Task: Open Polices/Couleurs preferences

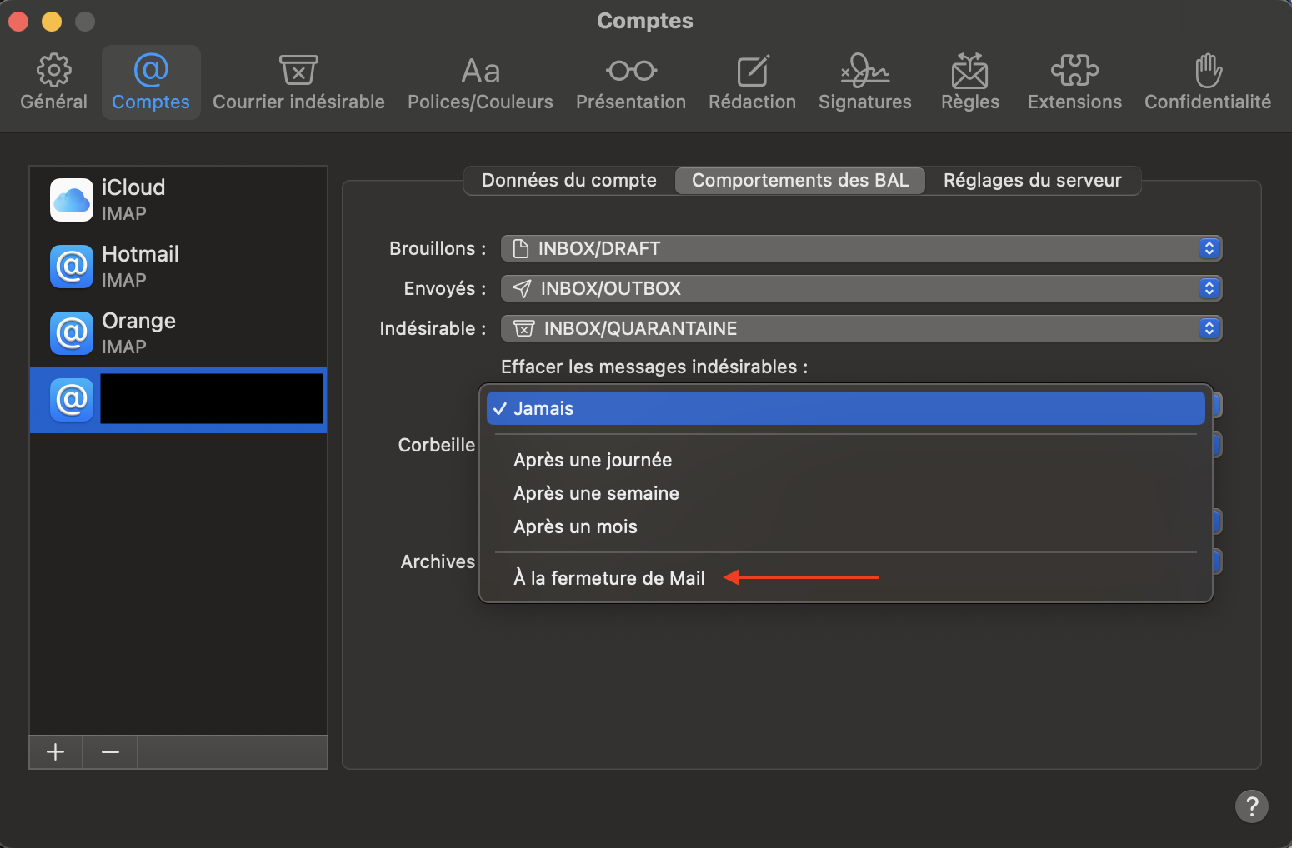Action: (480, 82)
